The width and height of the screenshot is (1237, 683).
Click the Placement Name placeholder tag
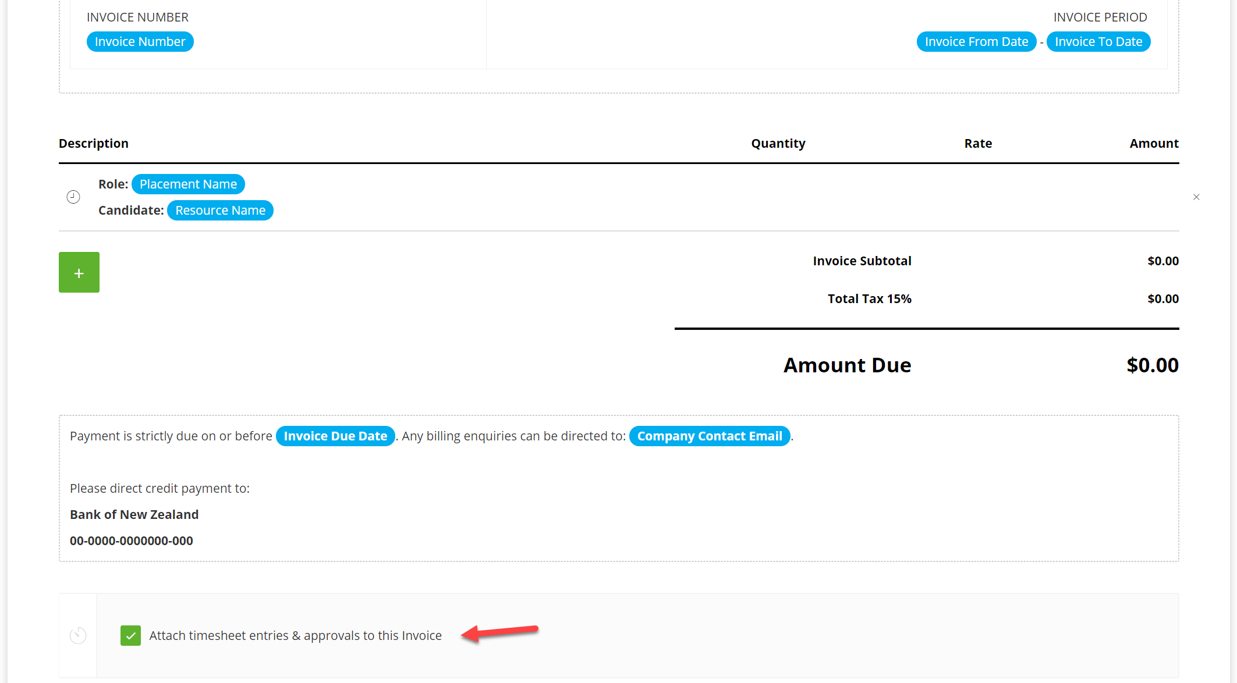point(188,184)
